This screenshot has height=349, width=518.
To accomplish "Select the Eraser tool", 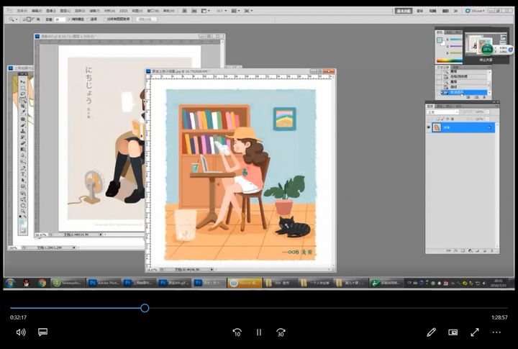I will point(22,142).
